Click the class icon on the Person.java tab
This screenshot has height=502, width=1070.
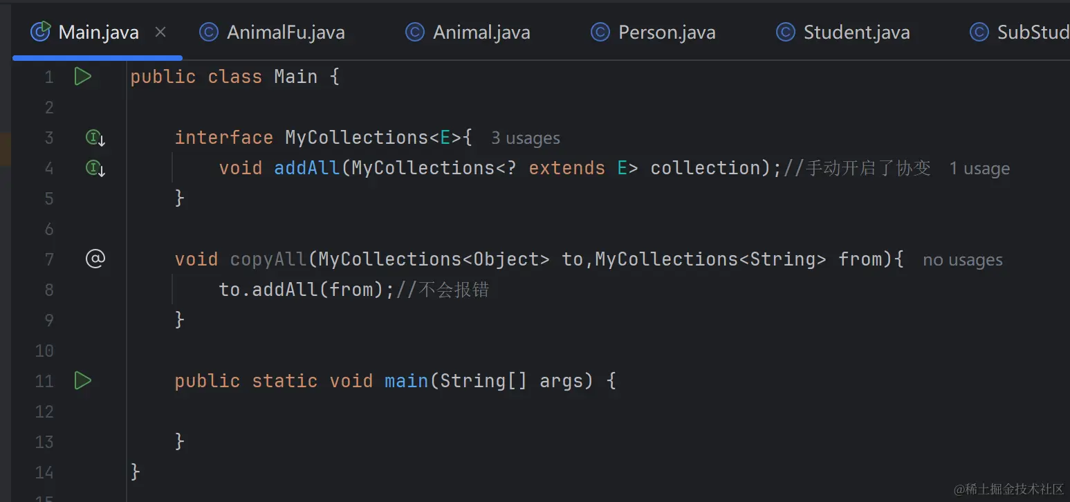(x=600, y=32)
